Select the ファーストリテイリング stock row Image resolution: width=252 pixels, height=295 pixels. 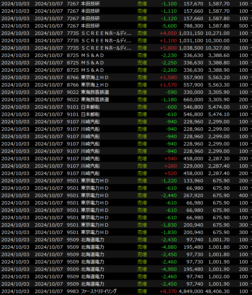tap(99, 291)
